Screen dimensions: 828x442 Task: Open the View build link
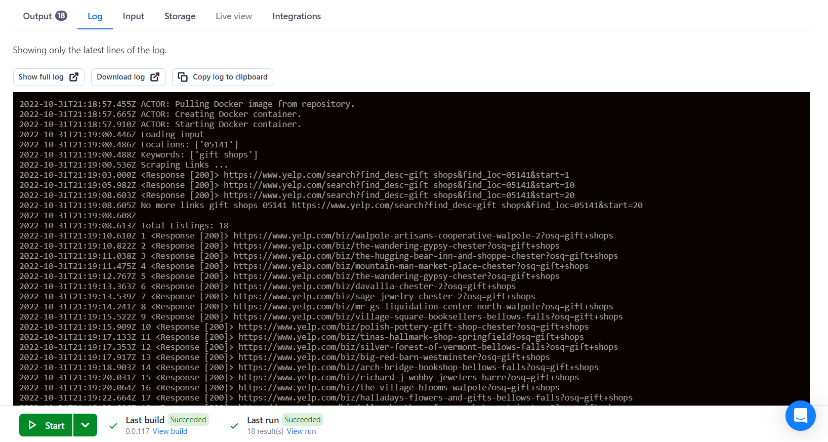coord(170,431)
